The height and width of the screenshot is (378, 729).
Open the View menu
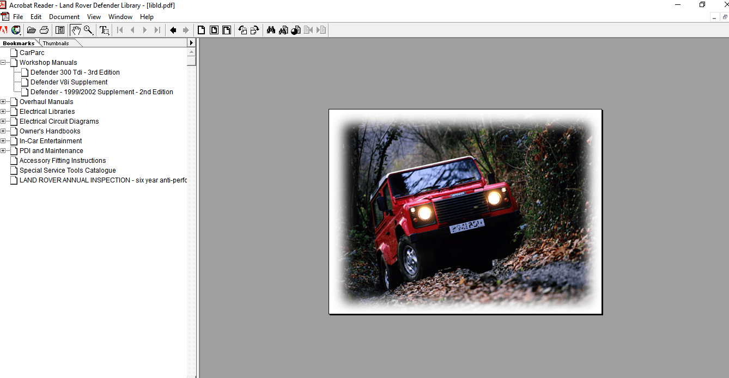(94, 17)
